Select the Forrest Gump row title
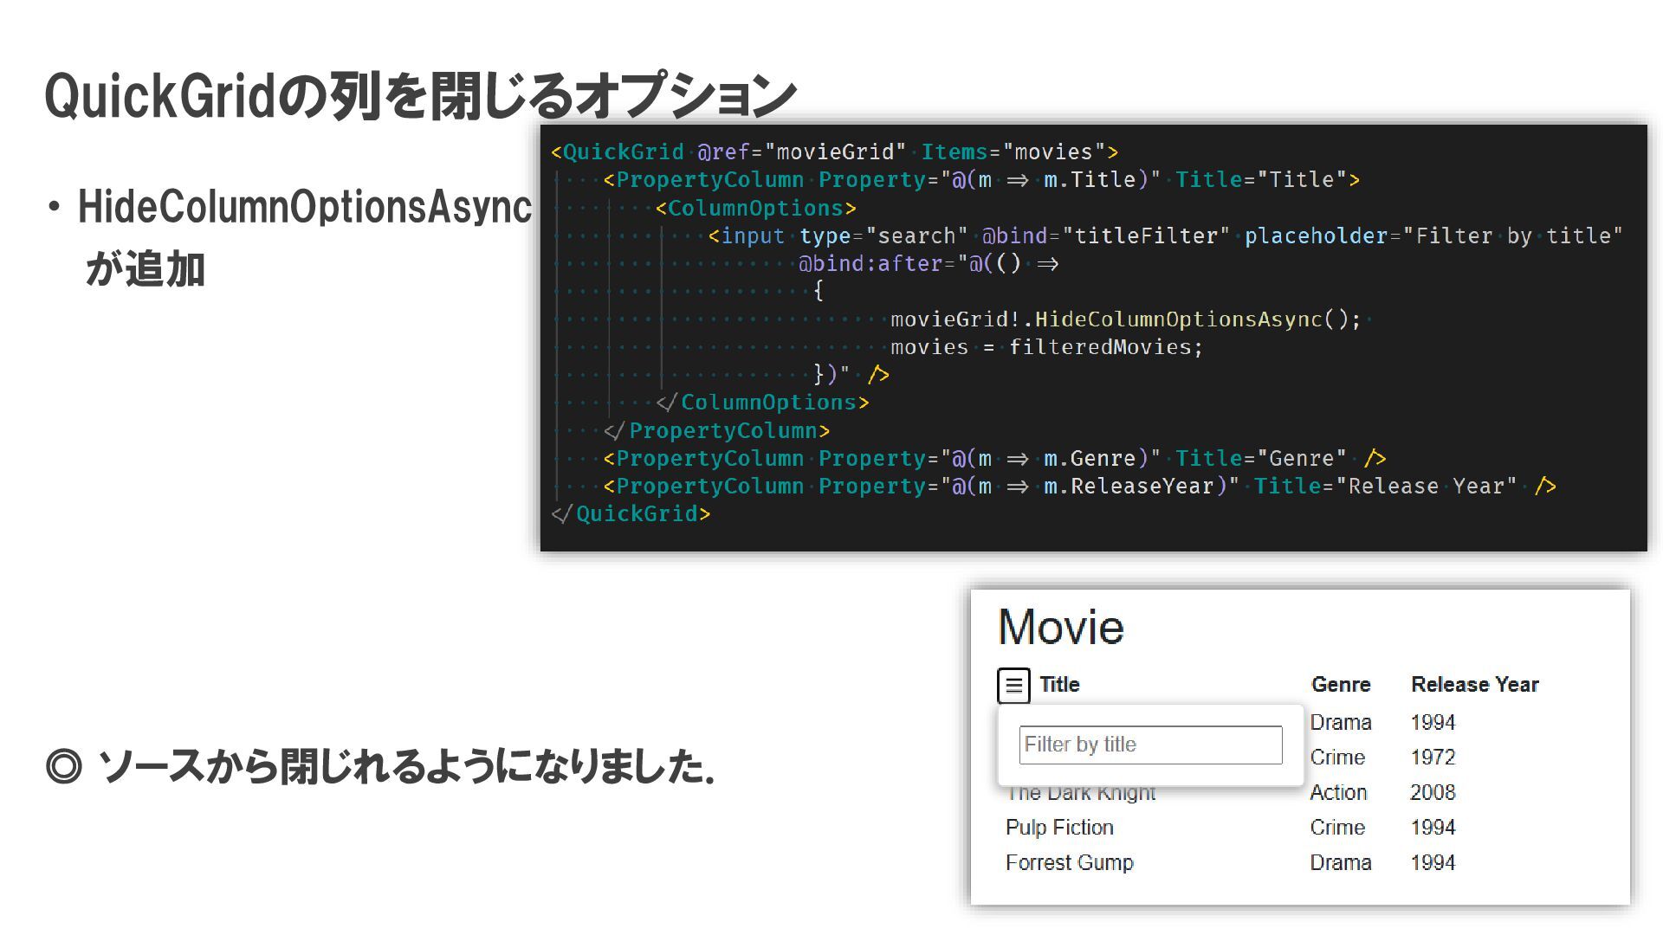1663x935 pixels. click(1069, 863)
